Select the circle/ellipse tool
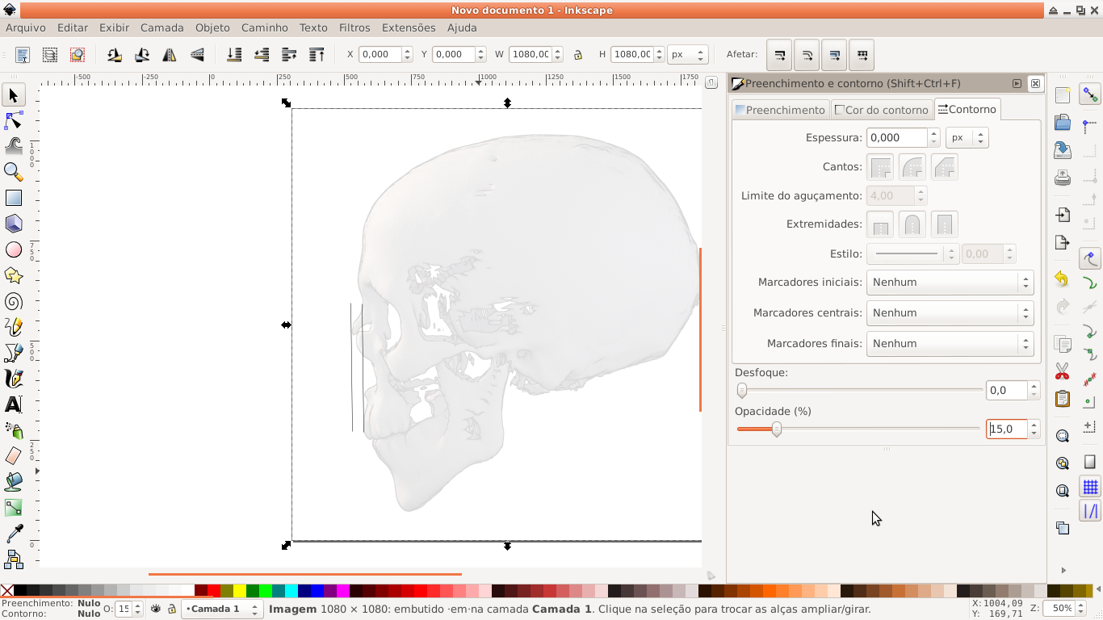Image resolution: width=1103 pixels, height=620 pixels. [x=13, y=249]
